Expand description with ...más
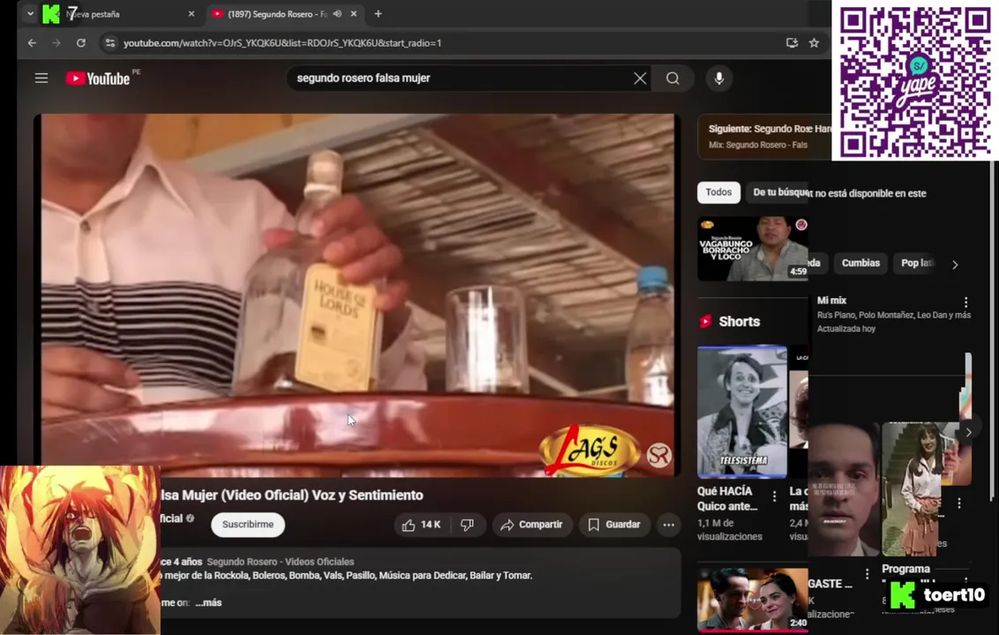Viewport: 999px width, 635px height. pyautogui.click(x=208, y=601)
